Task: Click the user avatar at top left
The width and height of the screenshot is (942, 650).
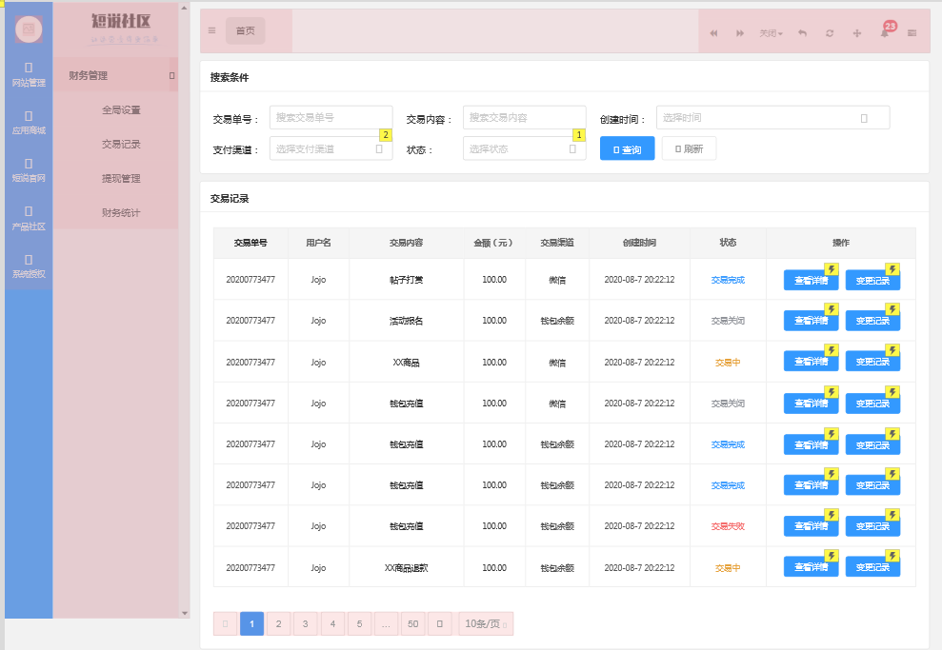Action: pyautogui.click(x=29, y=29)
